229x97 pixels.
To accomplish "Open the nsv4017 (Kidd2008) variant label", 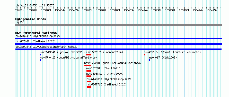I will [x=163, y=57].
